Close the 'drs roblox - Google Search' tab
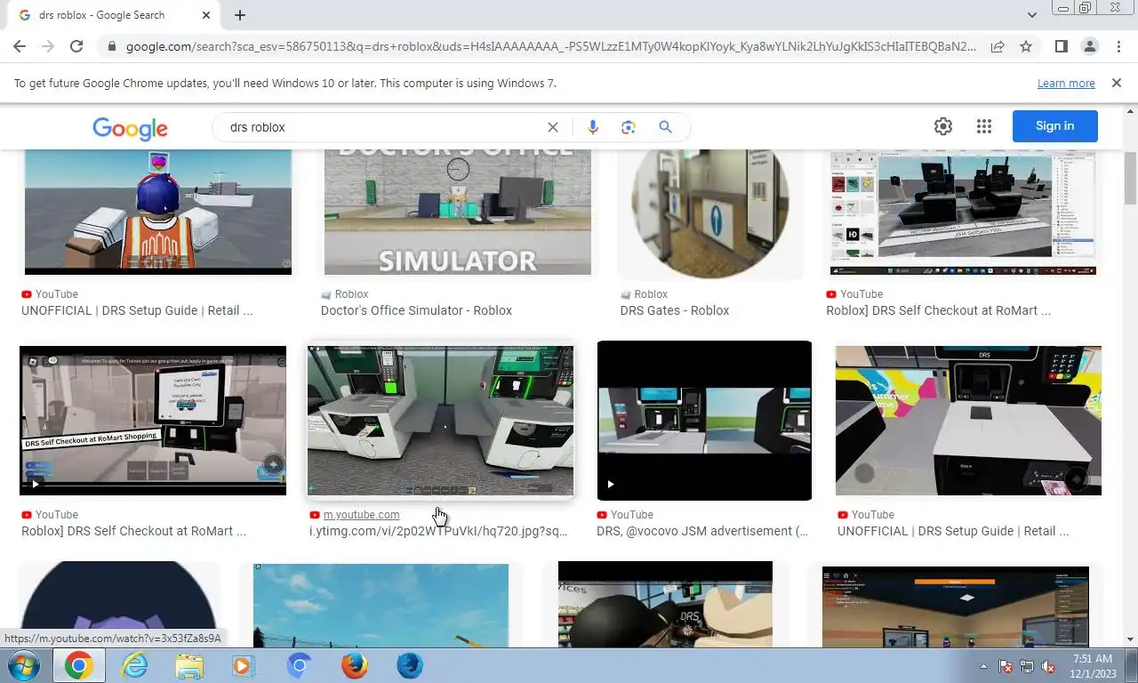Viewport: 1138px width, 683px height. 206,15
